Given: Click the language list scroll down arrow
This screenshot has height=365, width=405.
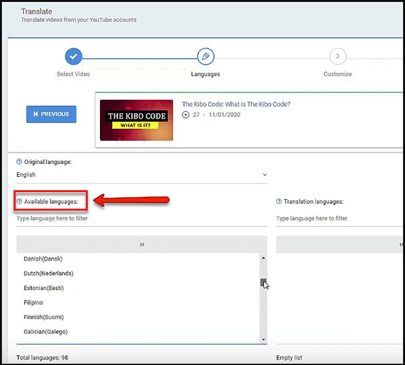Looking at the screenshot, I should pos(263,339).
